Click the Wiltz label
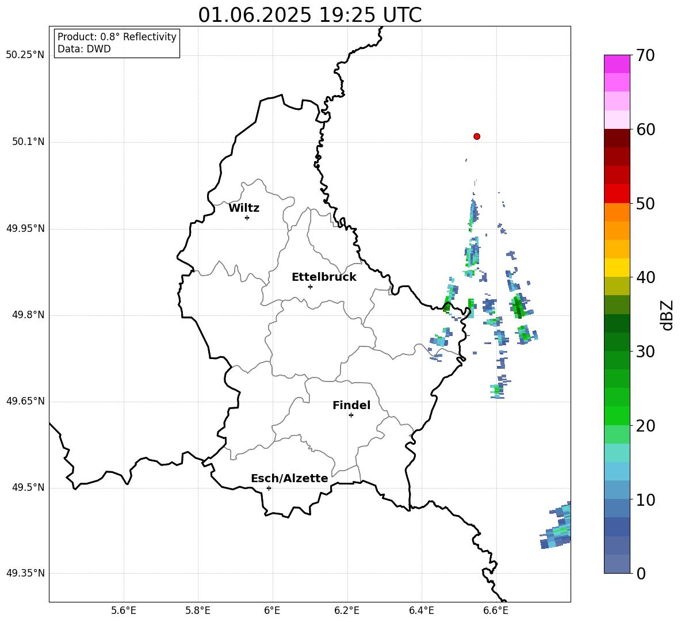The image size is (681, 622). 244,208
